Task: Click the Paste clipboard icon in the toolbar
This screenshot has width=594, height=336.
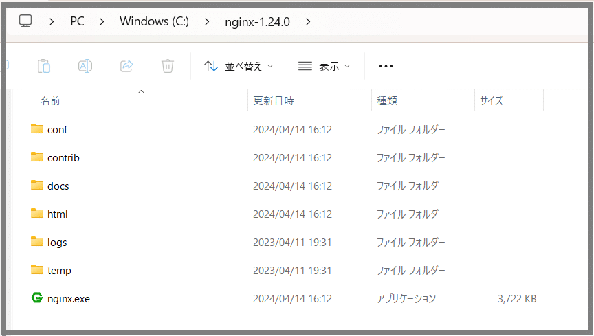Action: 44,66
